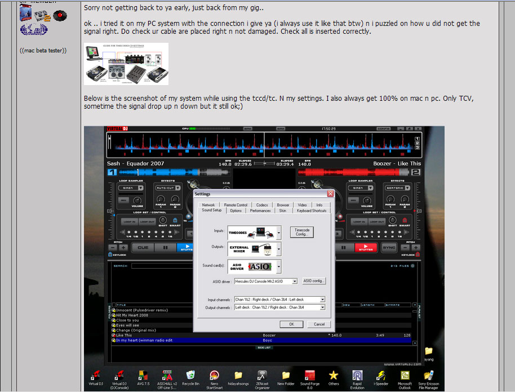Screen dimensions: 515x392
Task: Open the Options tab in Settings
Action: coord(236,211)
